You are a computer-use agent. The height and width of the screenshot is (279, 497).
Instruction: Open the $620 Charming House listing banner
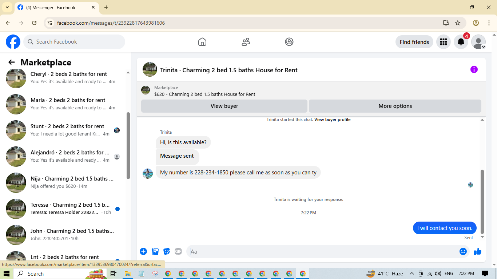(311, 91)
